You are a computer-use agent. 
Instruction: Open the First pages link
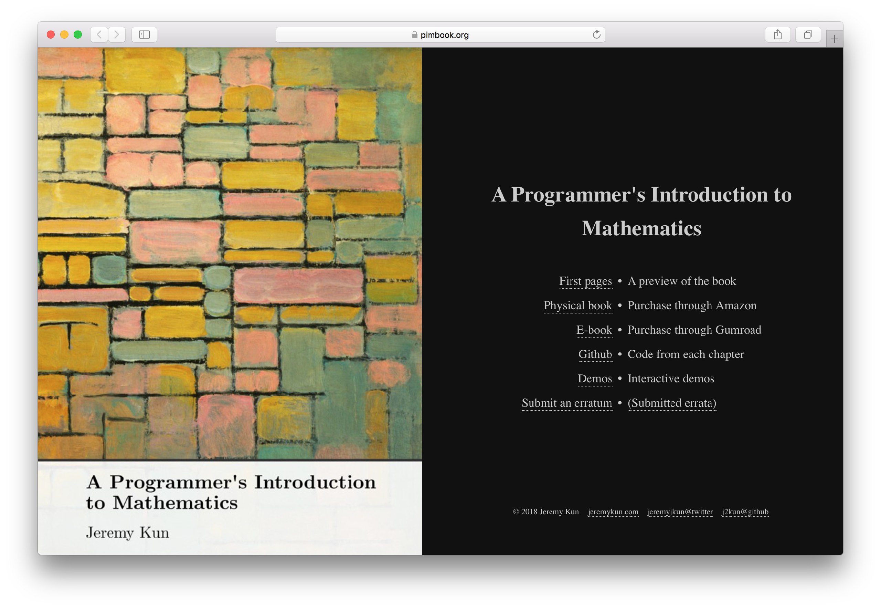point(585,281)
